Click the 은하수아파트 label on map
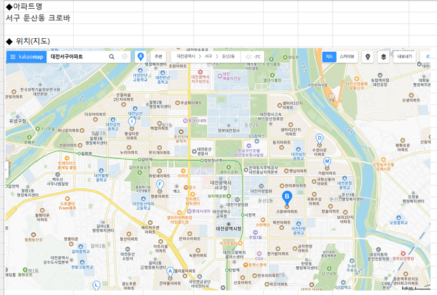This screenshot has width=437, height=295. (190, 238)
